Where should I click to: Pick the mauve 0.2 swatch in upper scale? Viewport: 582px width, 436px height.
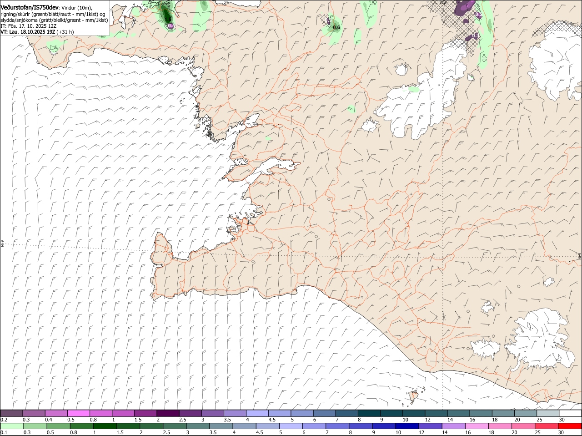[11, 413]
